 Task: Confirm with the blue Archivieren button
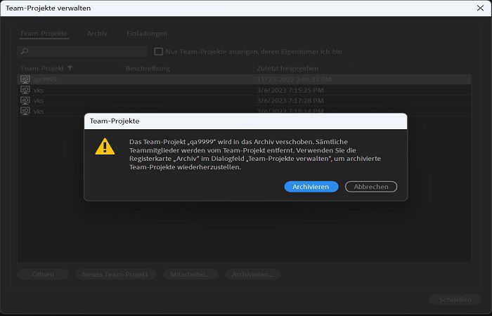pyautogui.click(x=311, y=187)
